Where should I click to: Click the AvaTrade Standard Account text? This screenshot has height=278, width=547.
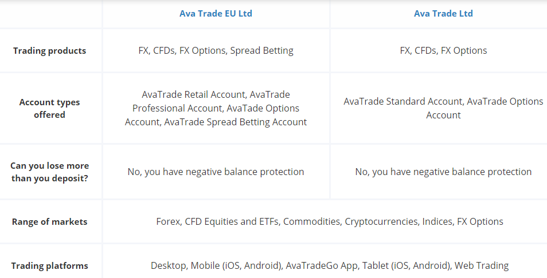(x=403, y=101)
